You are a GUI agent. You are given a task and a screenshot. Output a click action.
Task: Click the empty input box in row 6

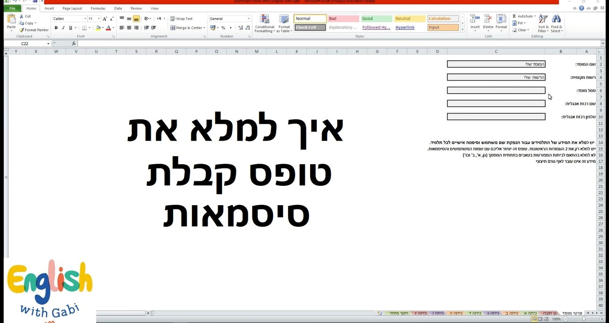(x=496, y=90)
